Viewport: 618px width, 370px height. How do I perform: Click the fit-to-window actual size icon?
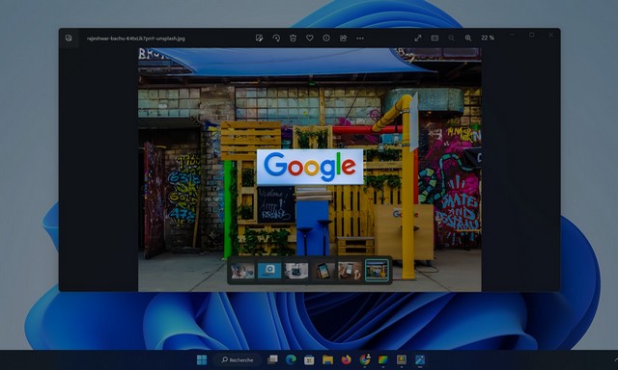[435, 38]
